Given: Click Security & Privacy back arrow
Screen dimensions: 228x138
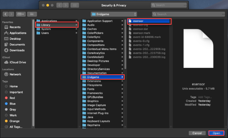Looking at the screenshot, I should [59, 5].
